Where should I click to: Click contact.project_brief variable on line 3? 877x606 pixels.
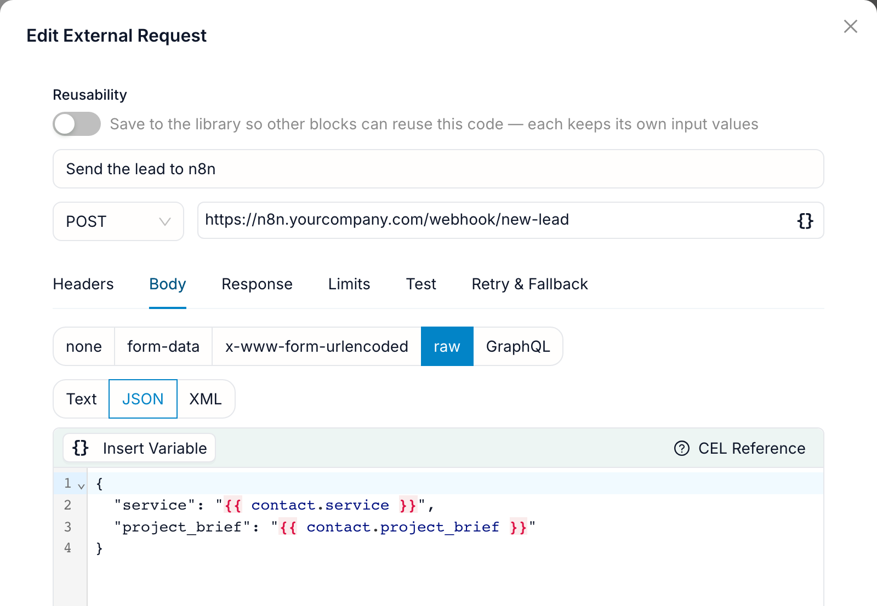403,527
